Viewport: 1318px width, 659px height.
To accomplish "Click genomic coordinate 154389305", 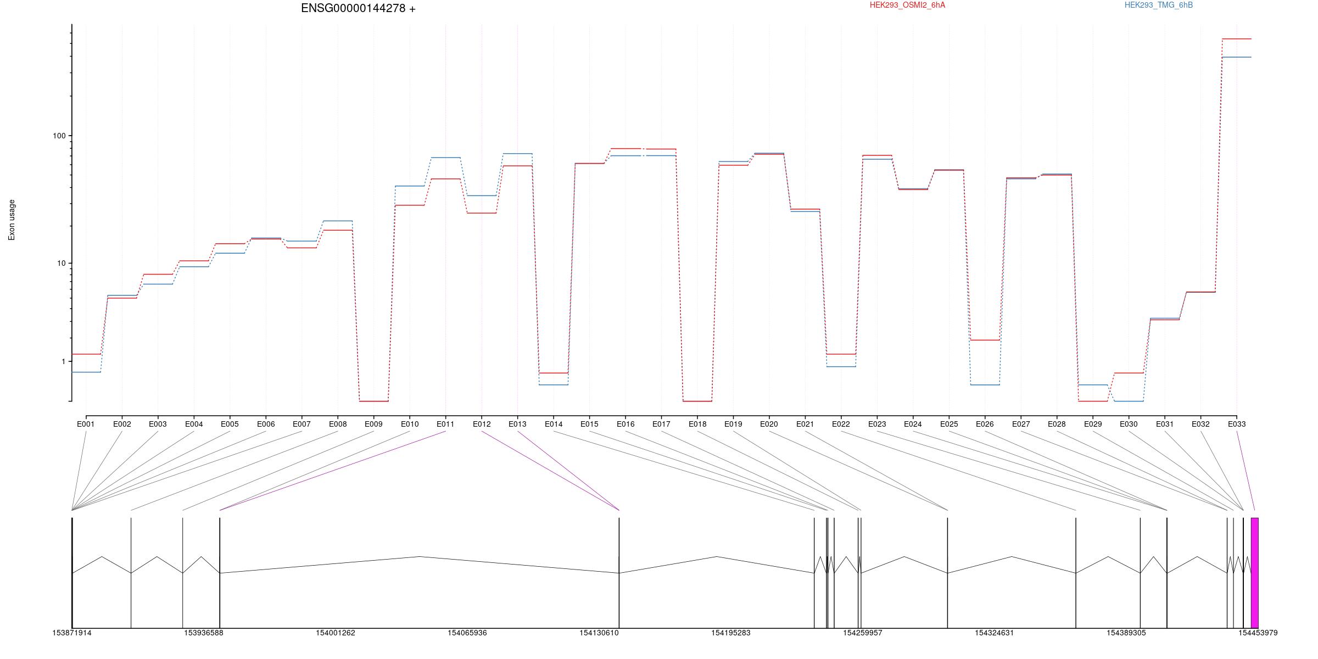I will click(x=1126, y=633).
